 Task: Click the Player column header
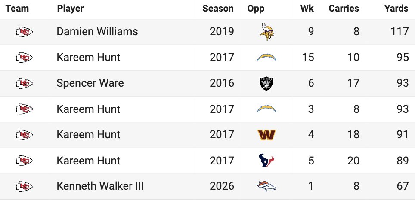point(70,9)
